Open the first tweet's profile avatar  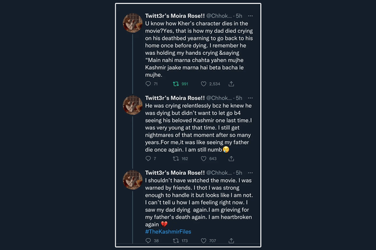click(x=131, y=22)
